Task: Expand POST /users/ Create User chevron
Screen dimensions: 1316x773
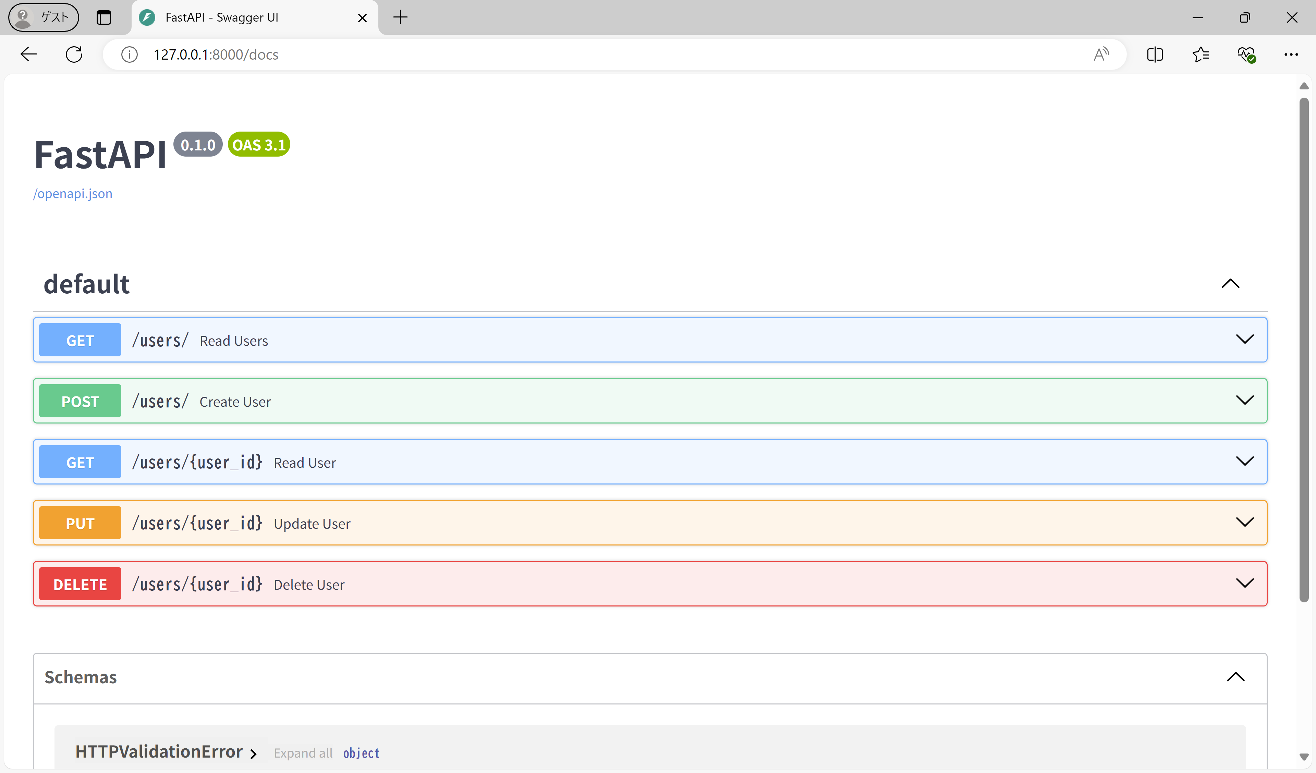Action: [x=1245, y=401]
